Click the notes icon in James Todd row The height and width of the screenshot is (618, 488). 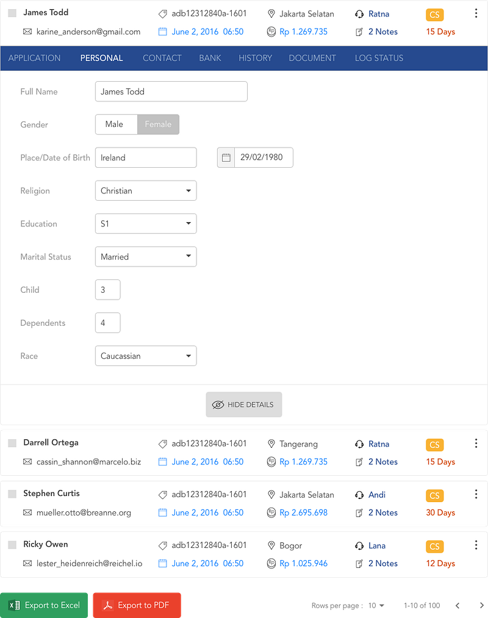coord(359,32)
